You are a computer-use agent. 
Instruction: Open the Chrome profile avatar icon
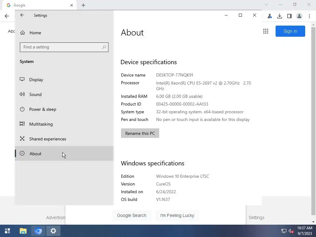coord(299,16)
